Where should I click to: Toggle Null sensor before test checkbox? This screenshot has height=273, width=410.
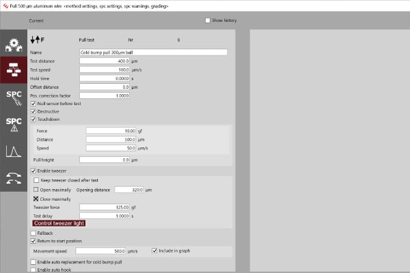[x=33, y=104]
